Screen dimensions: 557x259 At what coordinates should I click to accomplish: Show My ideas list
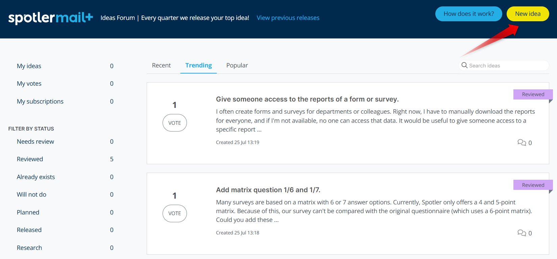pos(29,66)
